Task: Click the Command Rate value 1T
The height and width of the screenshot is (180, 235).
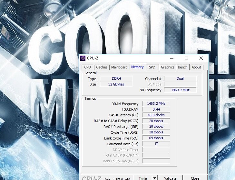Action: click(156, 144)
